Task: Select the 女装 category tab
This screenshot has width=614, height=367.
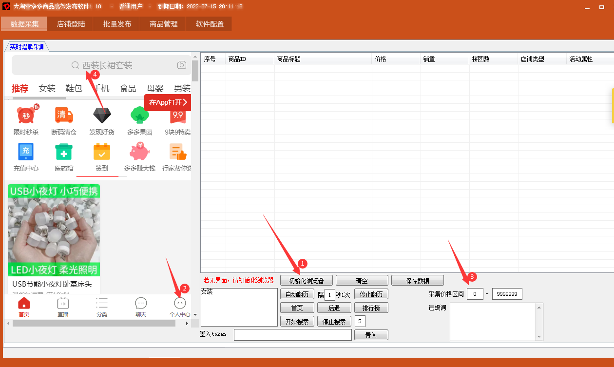Action: 47,88
